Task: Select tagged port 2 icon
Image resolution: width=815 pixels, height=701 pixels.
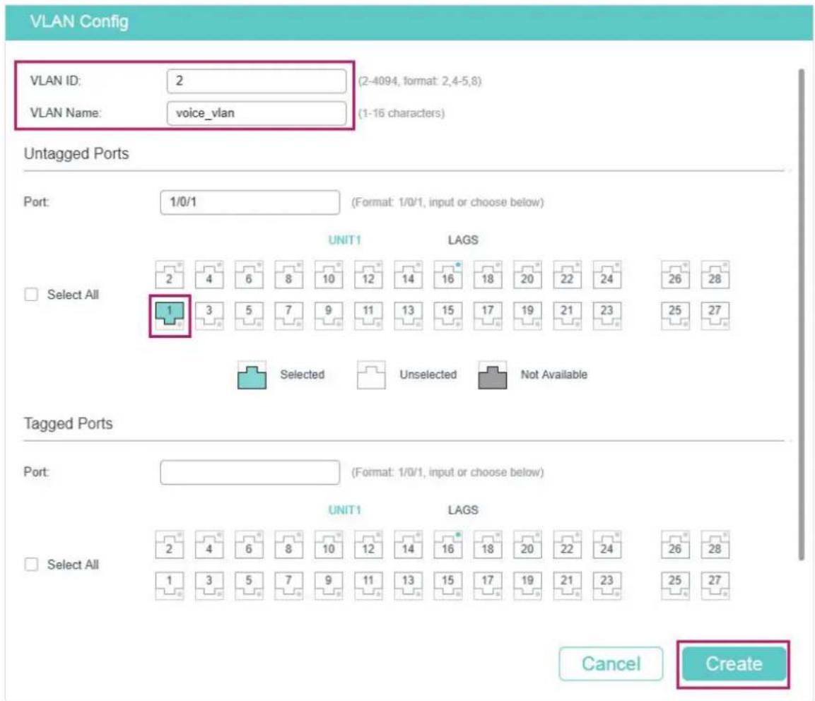Action: (x=170, y=545)
